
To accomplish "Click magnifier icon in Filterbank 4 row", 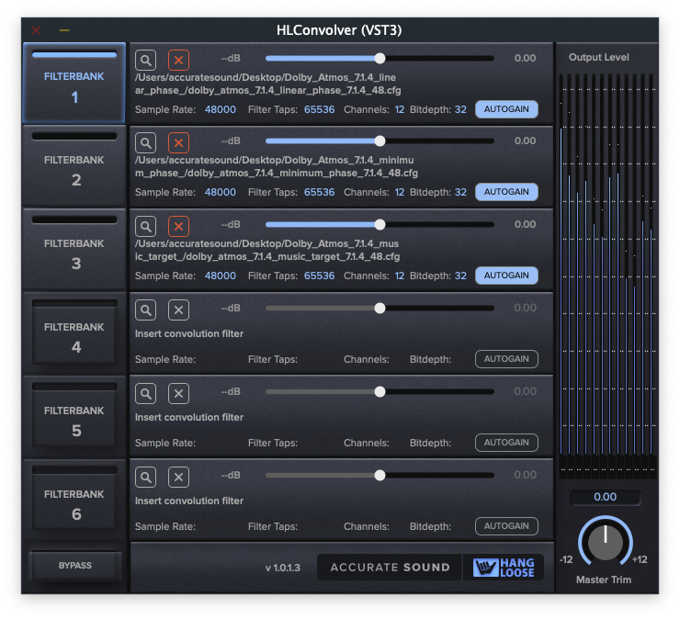I will point(146,309).
